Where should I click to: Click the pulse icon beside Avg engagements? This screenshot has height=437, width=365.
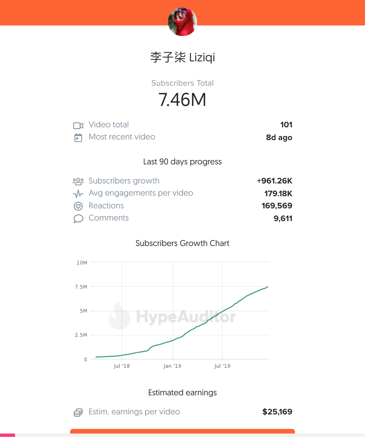coord(78,194)
